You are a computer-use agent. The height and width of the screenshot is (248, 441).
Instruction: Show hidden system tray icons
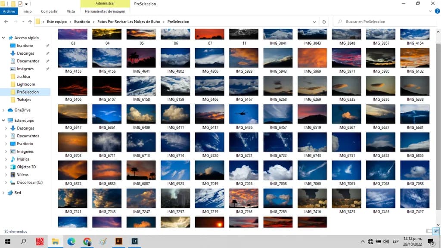tap(363, 242)
